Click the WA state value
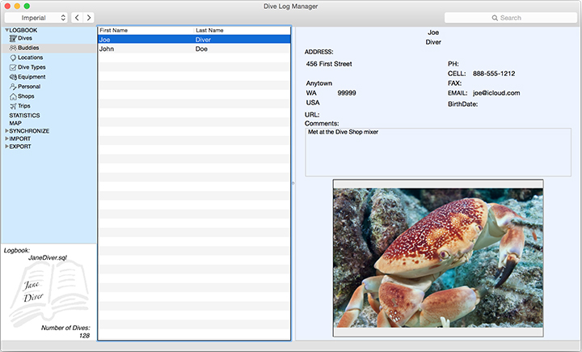 tap(311, 93)
